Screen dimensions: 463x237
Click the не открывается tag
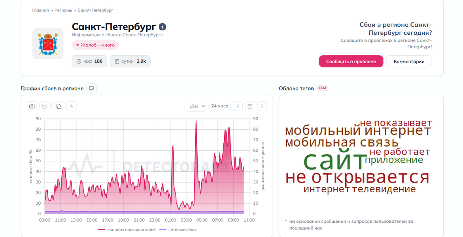[x=357, y=177]
